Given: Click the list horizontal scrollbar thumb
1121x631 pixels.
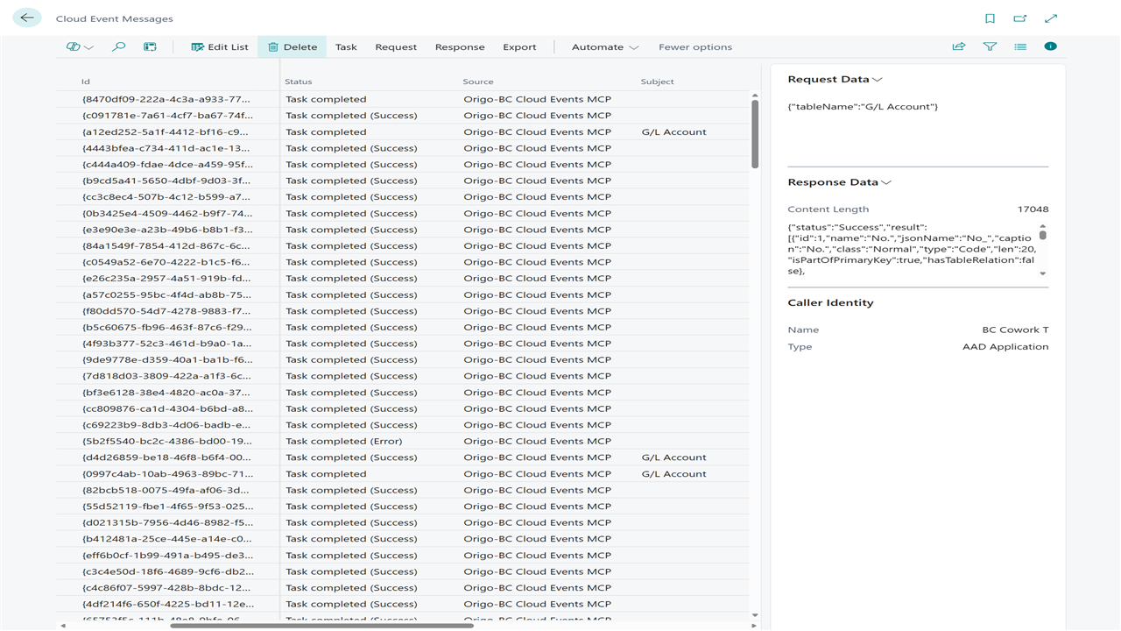Looking at the screenshot, I should (321, 626).
